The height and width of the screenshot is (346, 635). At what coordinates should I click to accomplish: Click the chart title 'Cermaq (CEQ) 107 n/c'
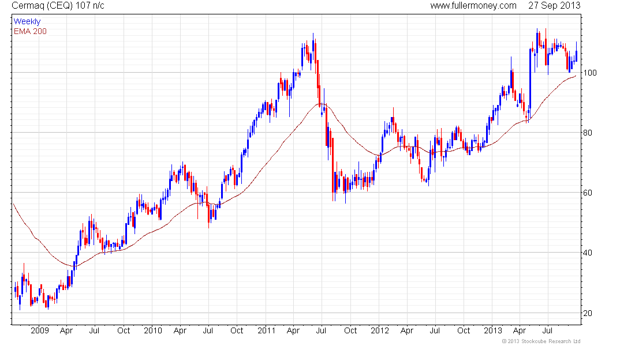[x=58, y=6]
